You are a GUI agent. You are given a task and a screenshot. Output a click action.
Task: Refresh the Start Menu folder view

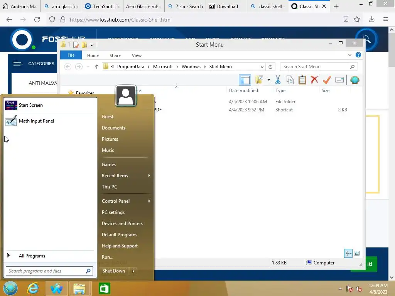coord(270,67)
